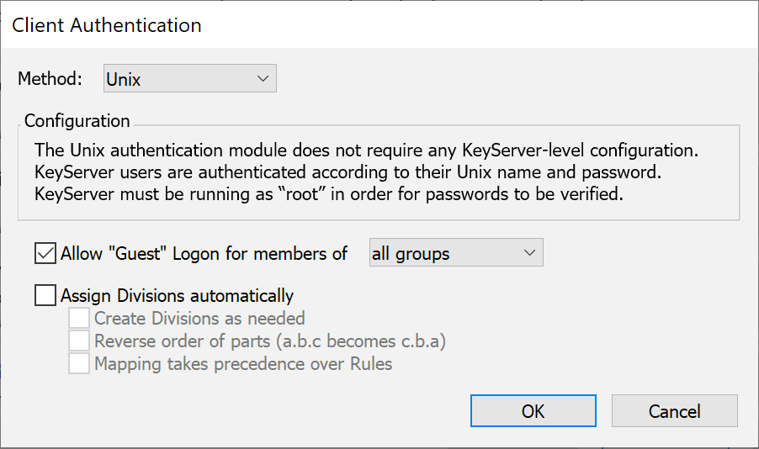Tick the Create Divisions as needed checkbox
The width and height of the screenshot is (759, 449).
click(79, 319)
